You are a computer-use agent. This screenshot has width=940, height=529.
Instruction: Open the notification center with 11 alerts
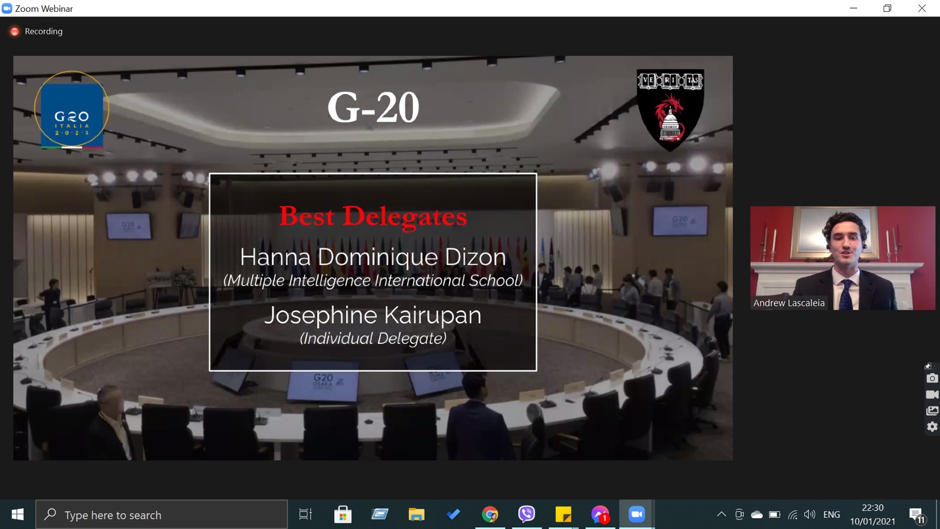[917, 515]
